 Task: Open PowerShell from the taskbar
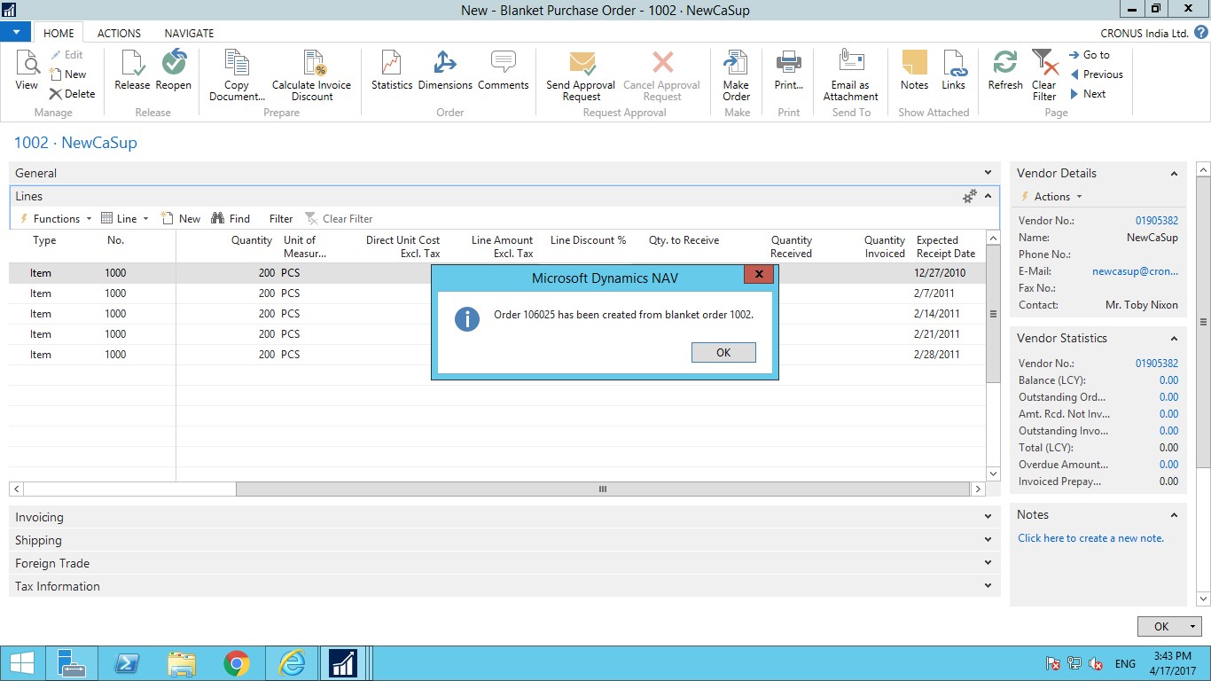tap(128, 663)
